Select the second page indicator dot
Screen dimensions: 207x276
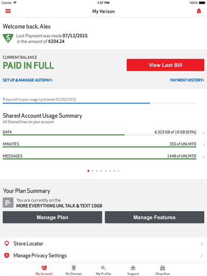(93, 171)
